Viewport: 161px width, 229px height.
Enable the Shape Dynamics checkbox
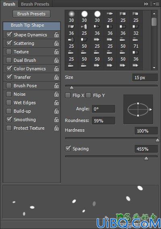pyautogui.click(x=9, y=35)
